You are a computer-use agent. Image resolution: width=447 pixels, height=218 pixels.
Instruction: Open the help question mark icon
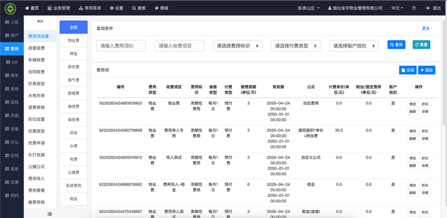[x=413, y=8]
